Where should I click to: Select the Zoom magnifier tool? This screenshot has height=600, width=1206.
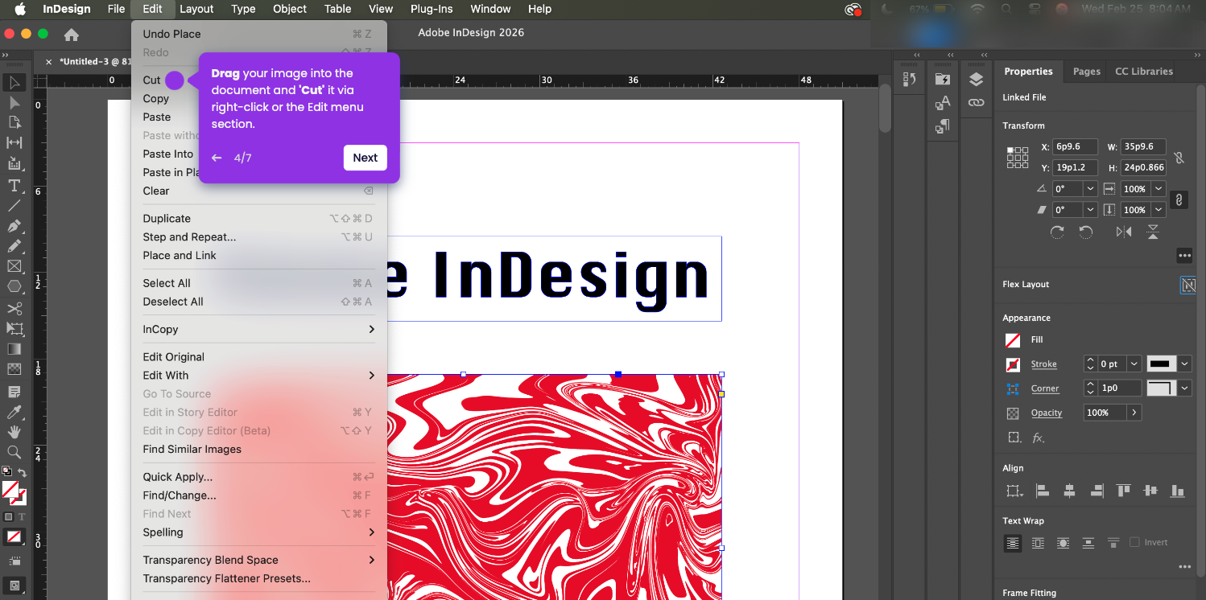[14, 452]
